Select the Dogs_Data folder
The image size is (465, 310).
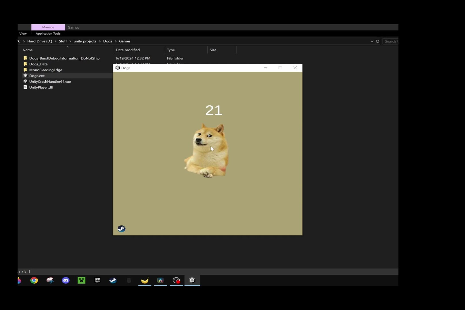point(38,64)
